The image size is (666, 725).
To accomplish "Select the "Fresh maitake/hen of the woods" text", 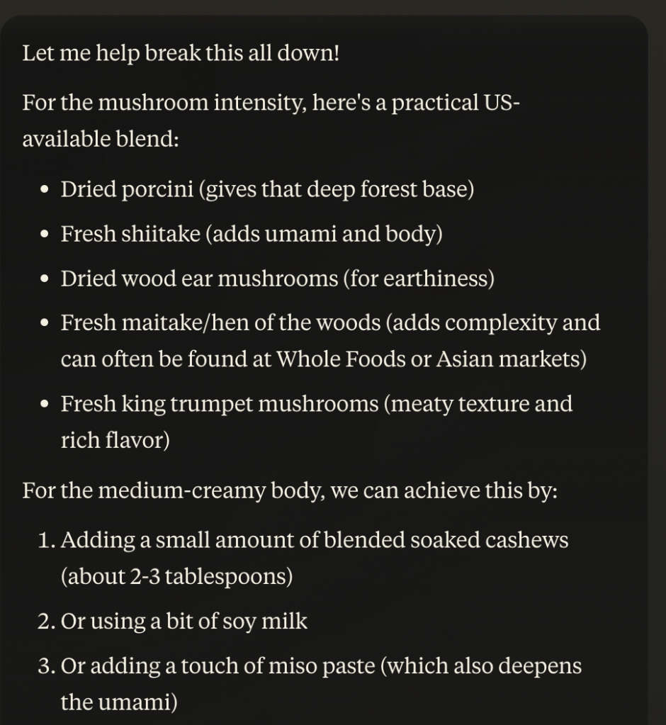I will pyautogui.click(x=221, y=323).
